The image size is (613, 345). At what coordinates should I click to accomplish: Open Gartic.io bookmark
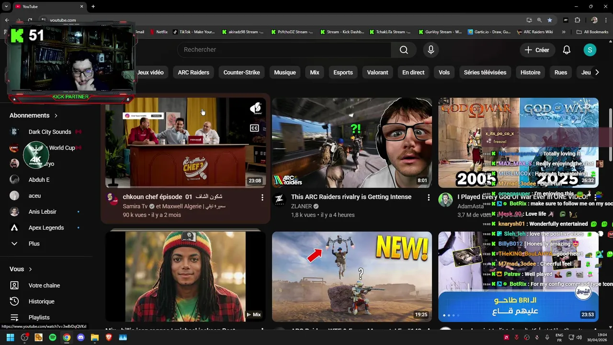coord(489,32)
